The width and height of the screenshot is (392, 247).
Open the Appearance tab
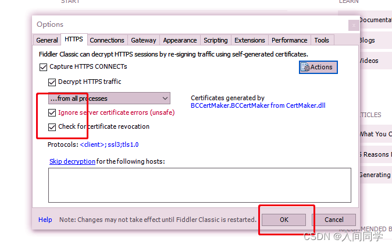180,40
